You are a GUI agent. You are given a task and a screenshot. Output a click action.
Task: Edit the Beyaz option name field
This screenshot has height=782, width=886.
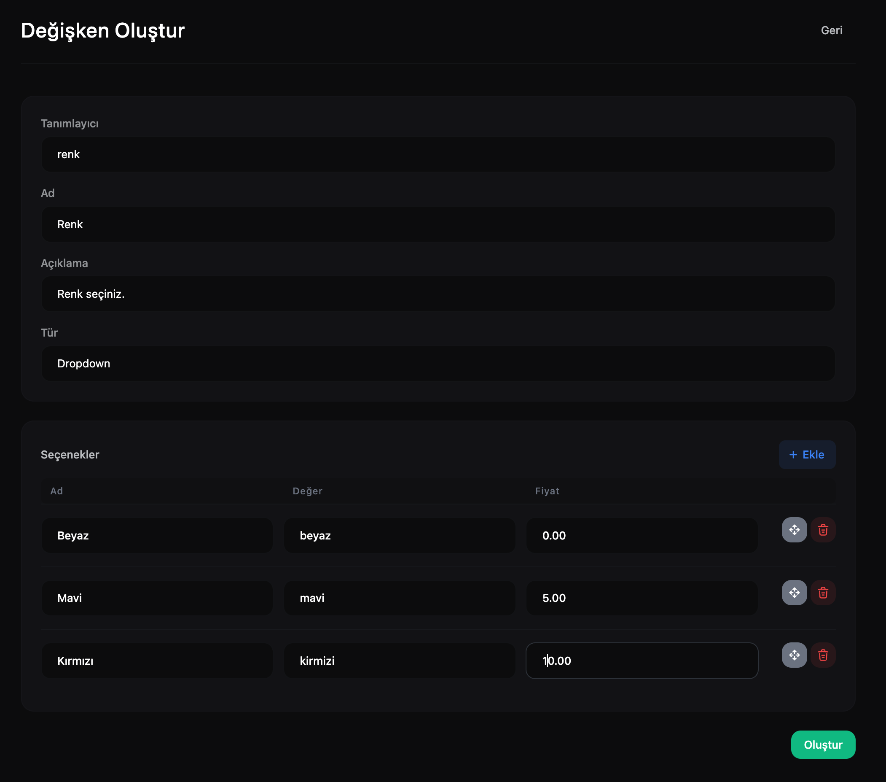click(157, 536)
